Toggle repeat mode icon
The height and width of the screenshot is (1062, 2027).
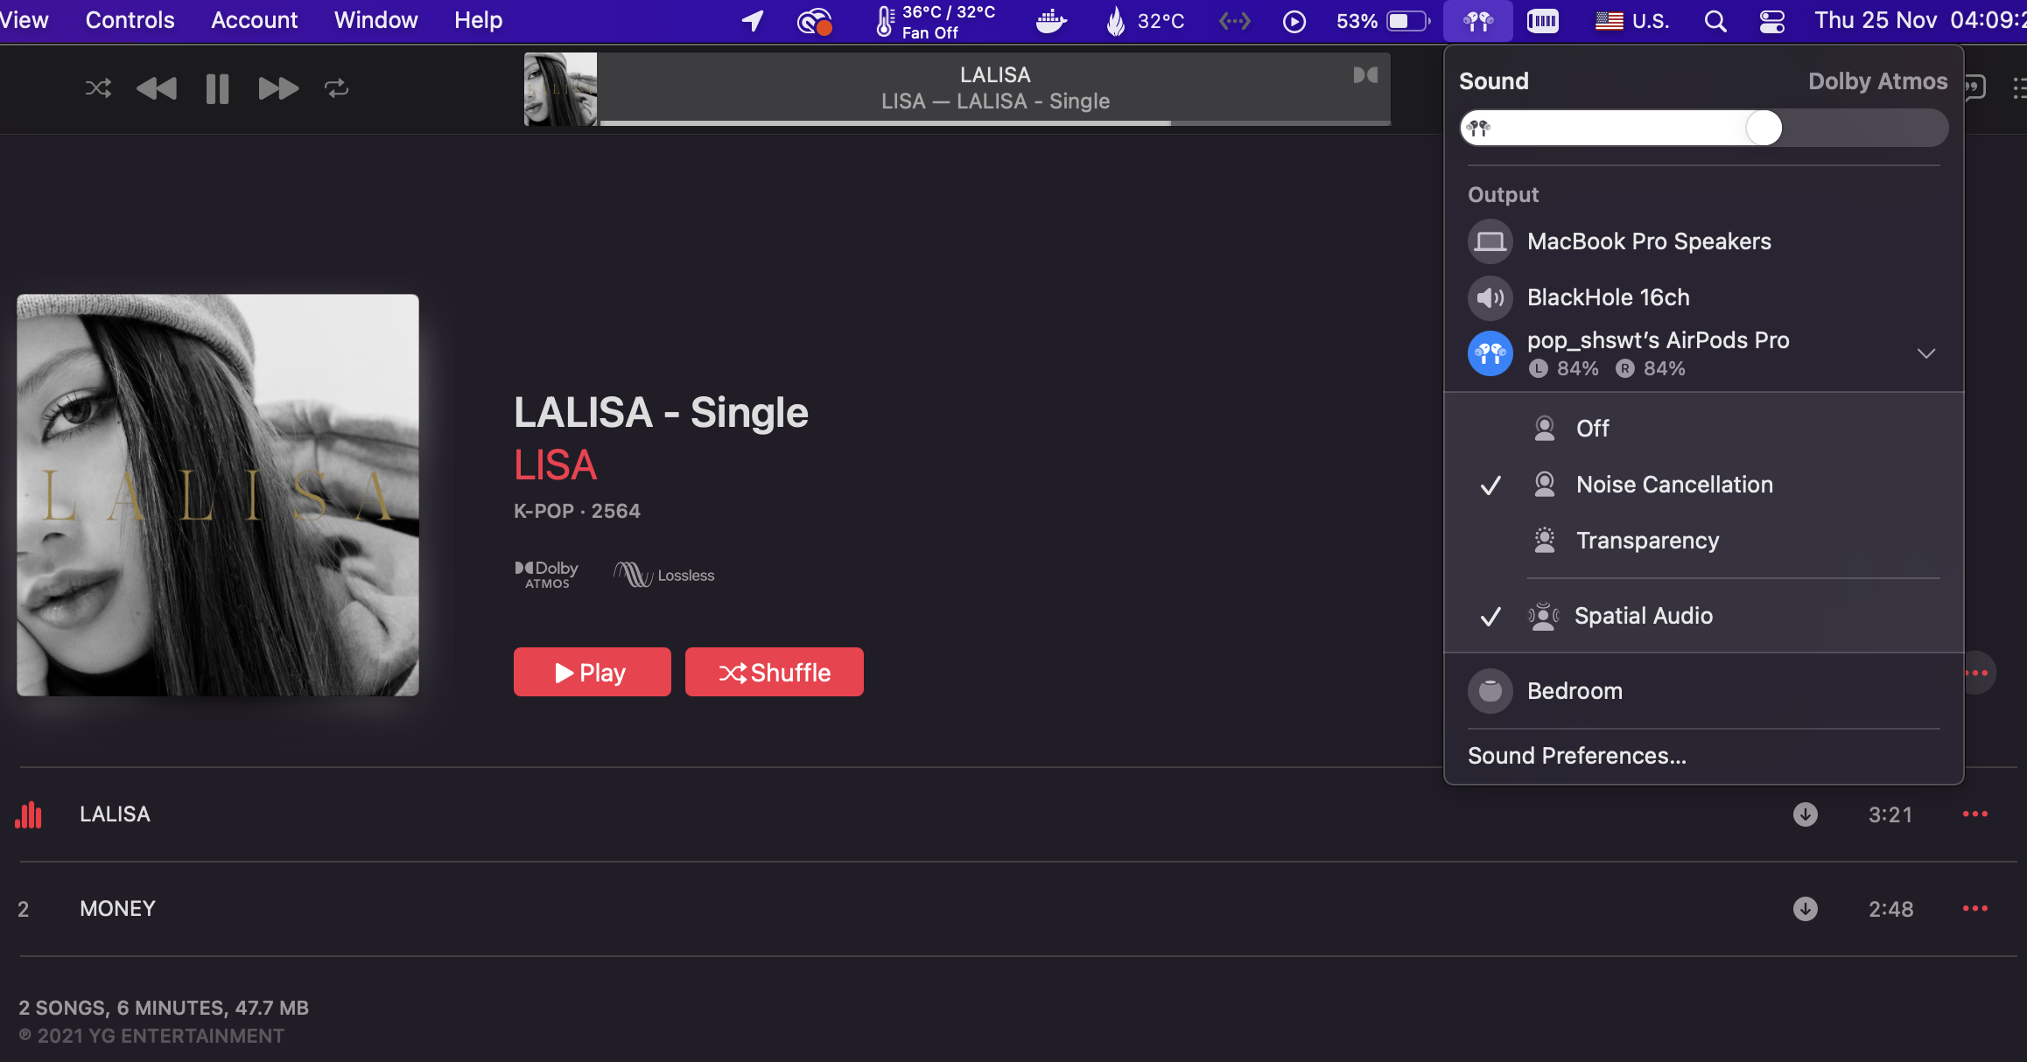coord(337,88)
